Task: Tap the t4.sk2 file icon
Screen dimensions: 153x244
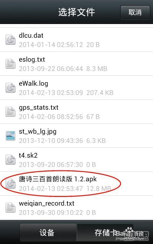Action: tap(11, 160)
